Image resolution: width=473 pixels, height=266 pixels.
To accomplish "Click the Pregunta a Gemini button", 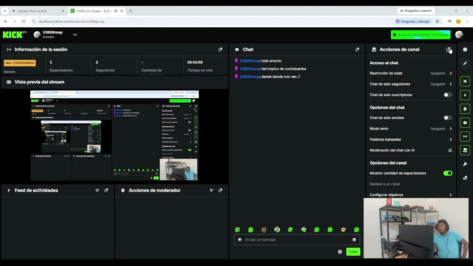I will [417, 11].
